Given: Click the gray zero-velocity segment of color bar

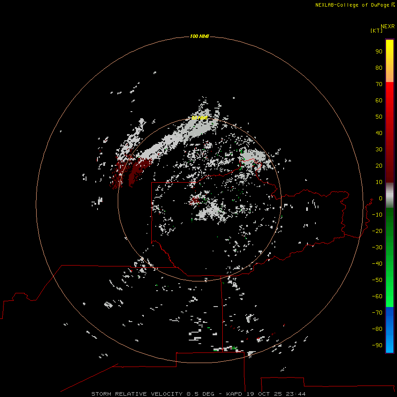Looking at the screenshot, I should point(390,195).
